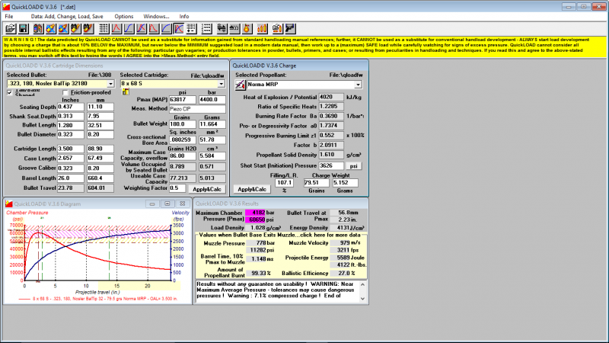Toggle the Tail/Base Shaped checkbox
This screenshot has height=343, width=609.
click(10, 92)
